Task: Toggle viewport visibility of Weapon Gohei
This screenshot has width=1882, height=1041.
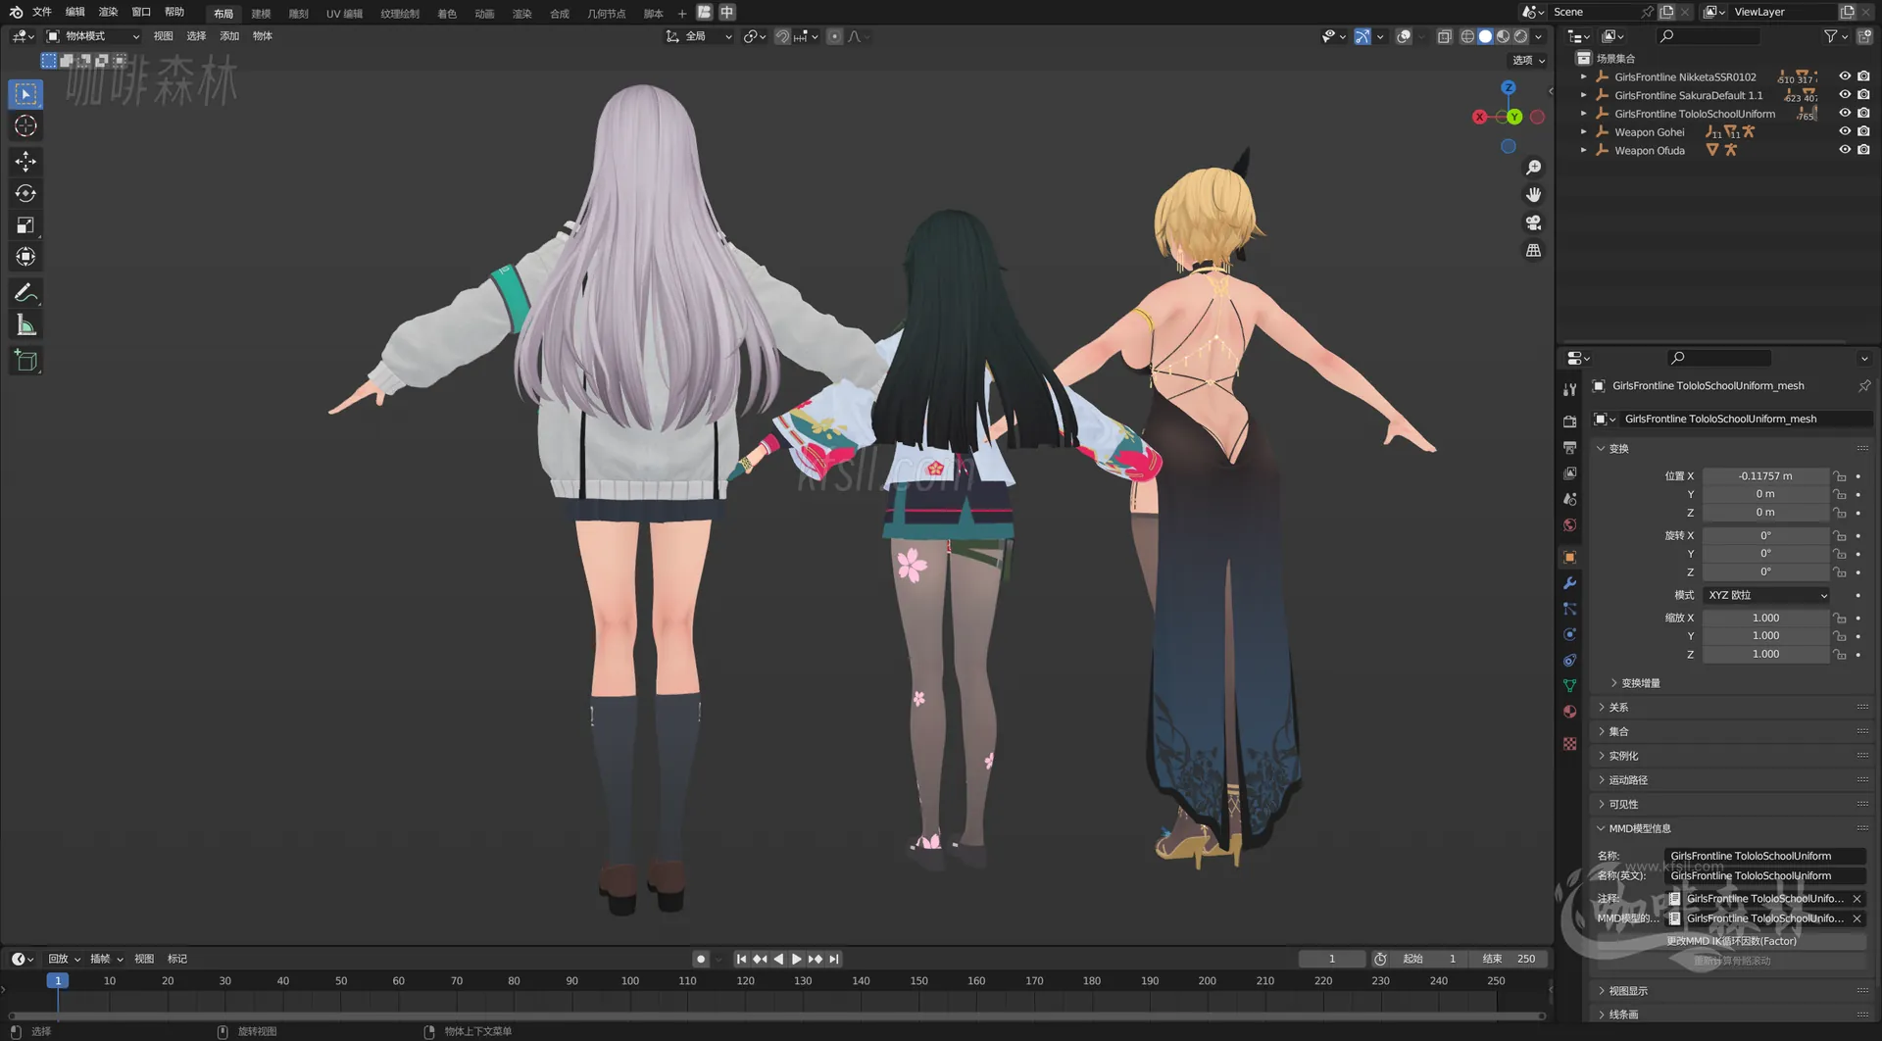Action: (x=1844, y=131)
